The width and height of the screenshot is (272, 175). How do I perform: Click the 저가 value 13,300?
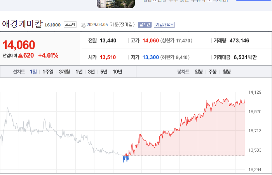[x=151, y=57]
